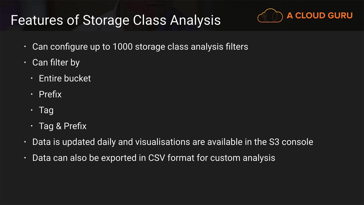Click the "Data is updated daily" line
Viewport: 364px width, 205px height.
tap(172, 142)
